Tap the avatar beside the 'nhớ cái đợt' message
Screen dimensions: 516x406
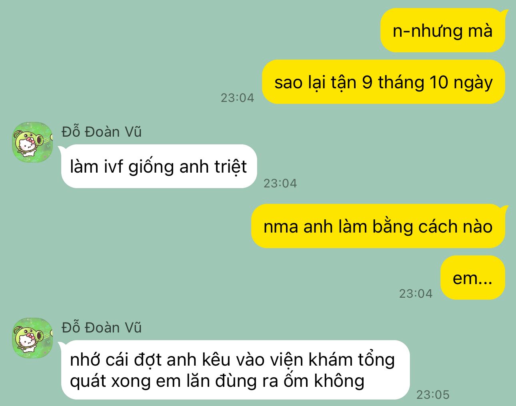[x=32, y=338]
